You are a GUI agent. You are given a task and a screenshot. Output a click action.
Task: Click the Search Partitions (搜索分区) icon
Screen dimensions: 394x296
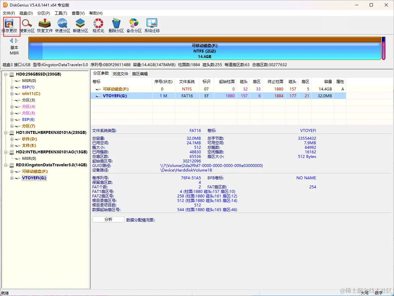pyautogui.click(x=27, y=26)
